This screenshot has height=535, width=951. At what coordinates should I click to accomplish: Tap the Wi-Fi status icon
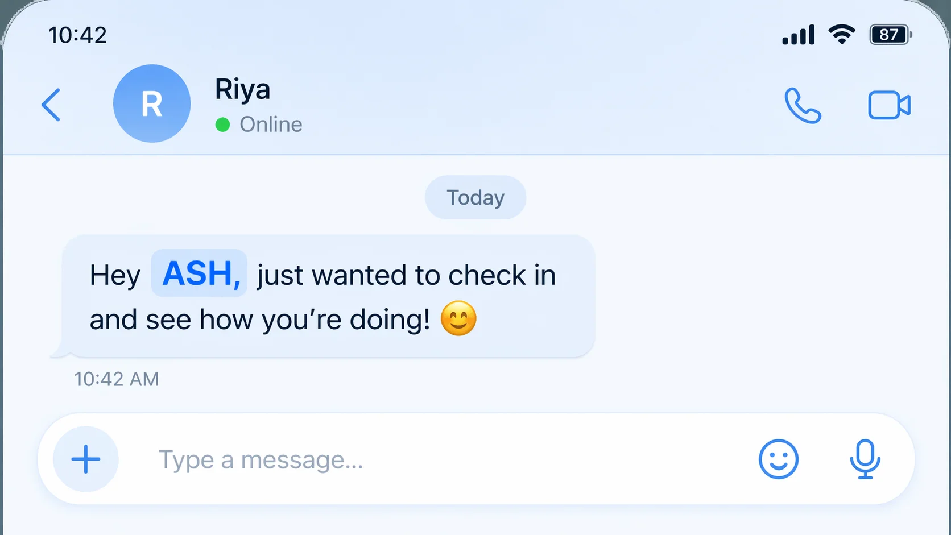[x=842, y=35]
